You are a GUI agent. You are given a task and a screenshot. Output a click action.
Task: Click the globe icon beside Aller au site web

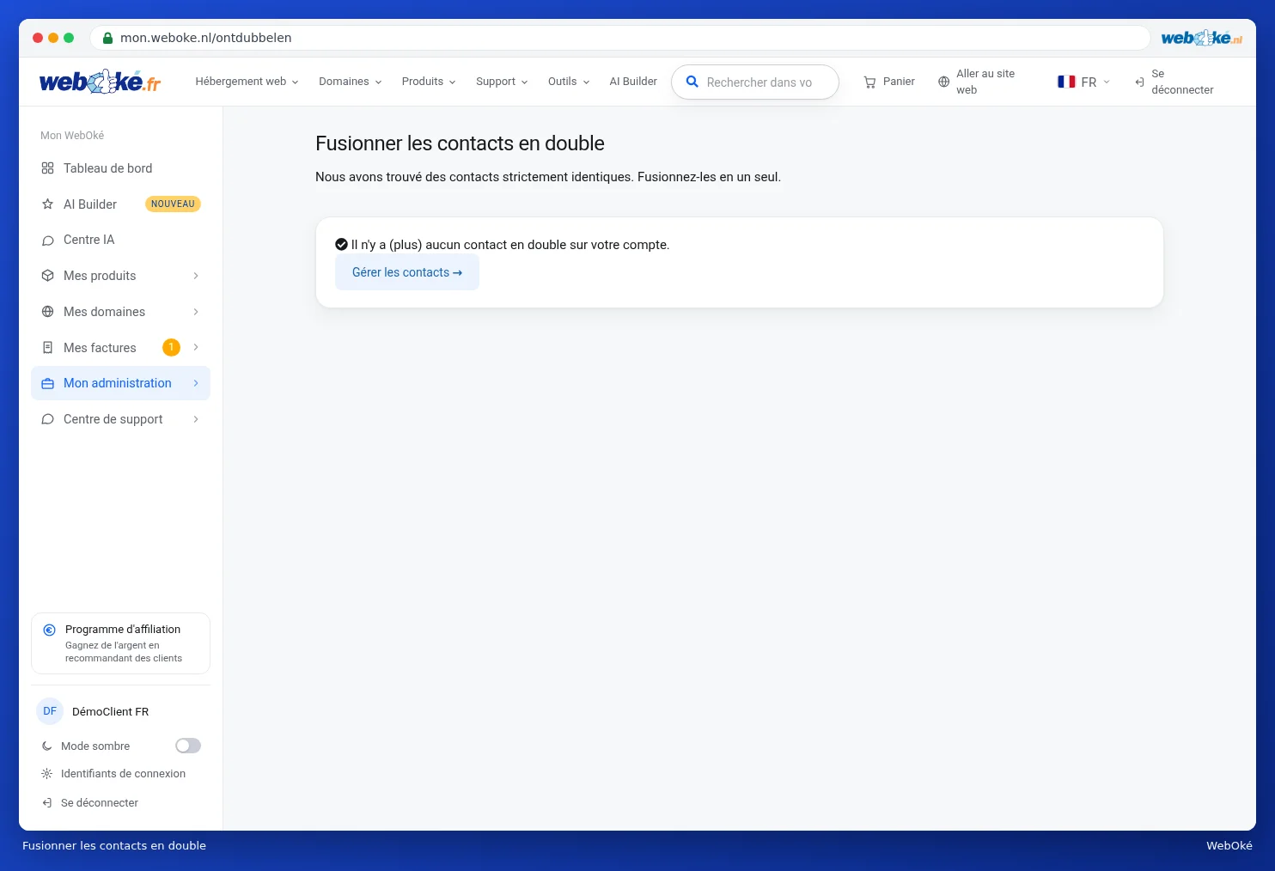tap(944, 82)
